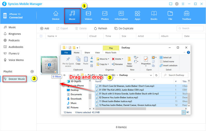Collapse the Explorer ribbon chevron

[x=184, y=52]
